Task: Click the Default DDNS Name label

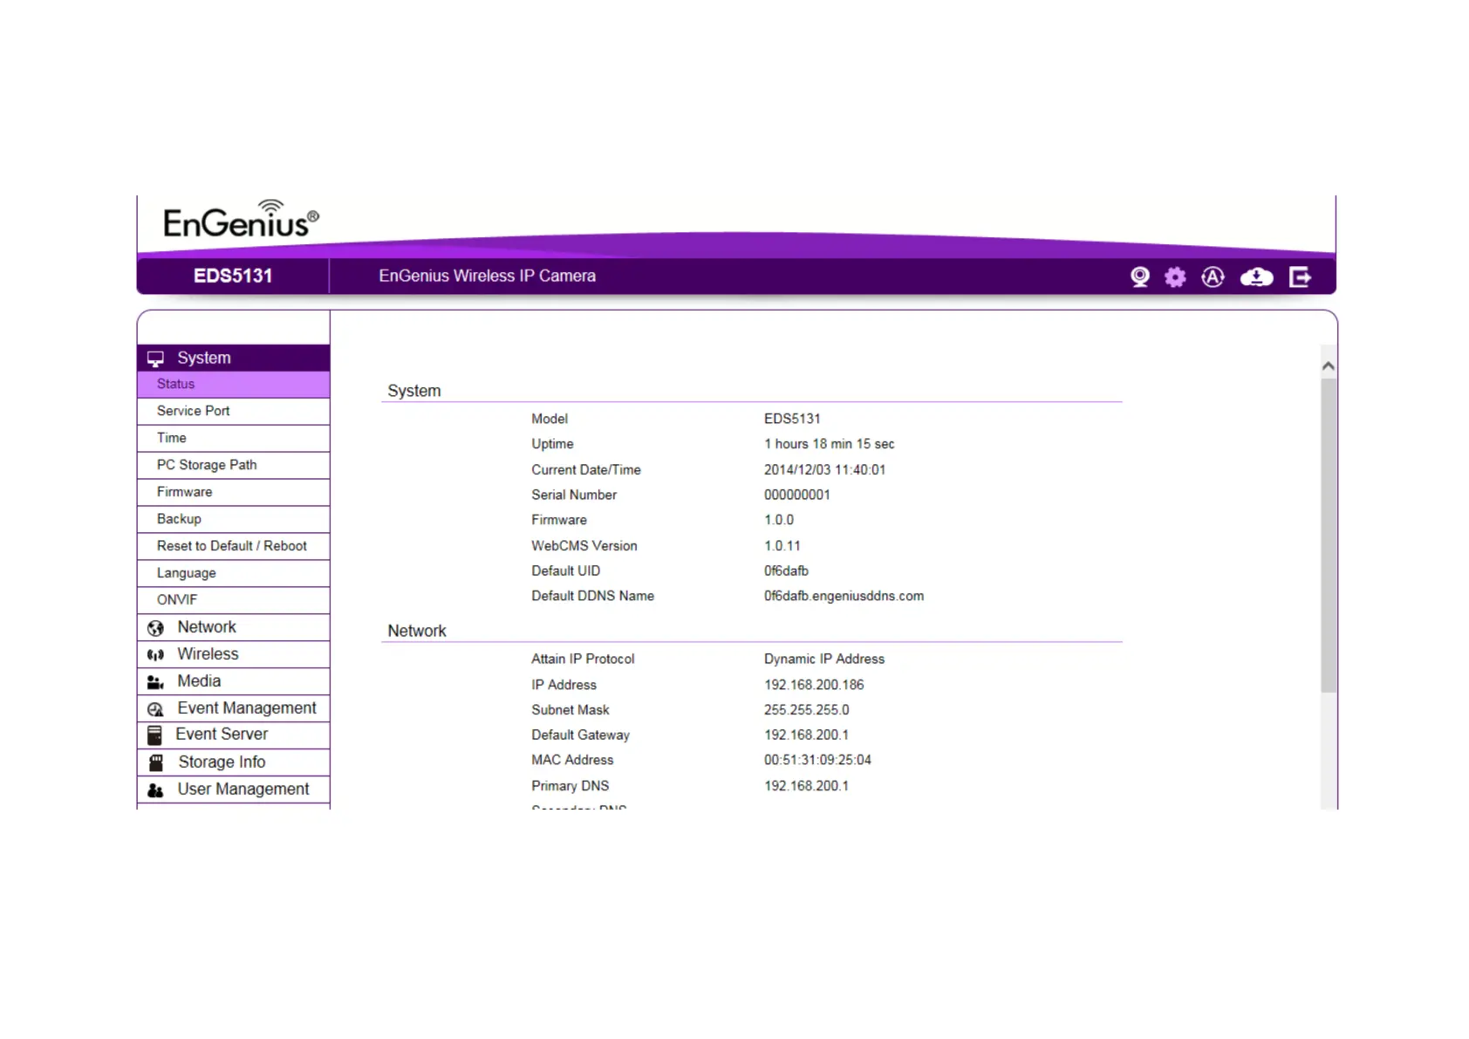Action: [592, 596]
